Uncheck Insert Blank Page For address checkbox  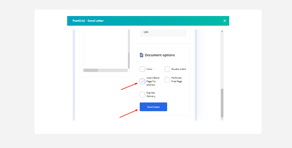142,82
